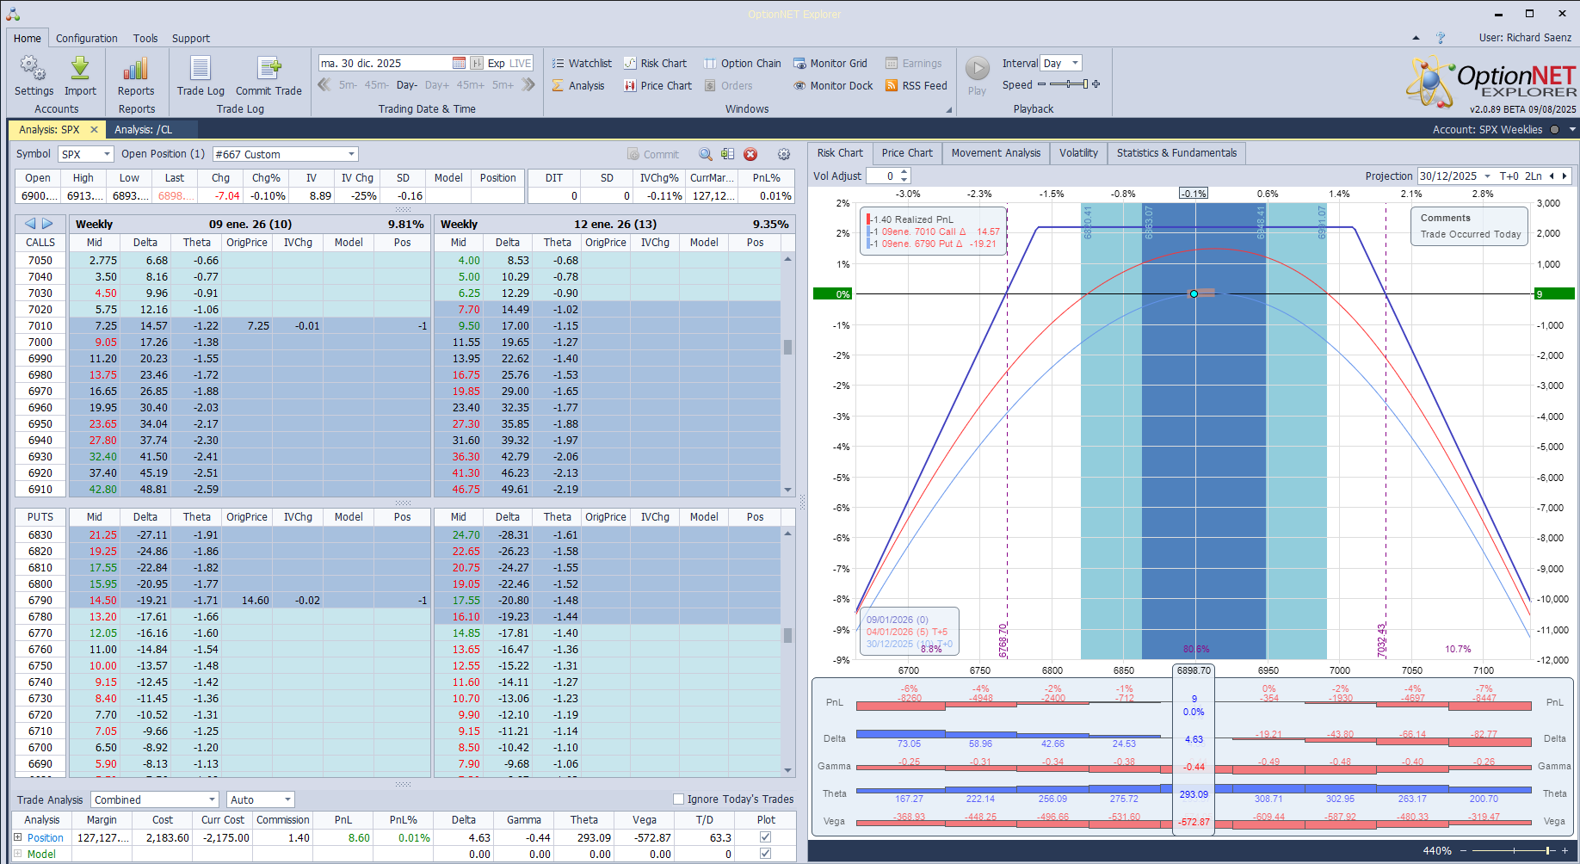
Task: Click the Day- time back button
Action: click(x=406, y=85)
